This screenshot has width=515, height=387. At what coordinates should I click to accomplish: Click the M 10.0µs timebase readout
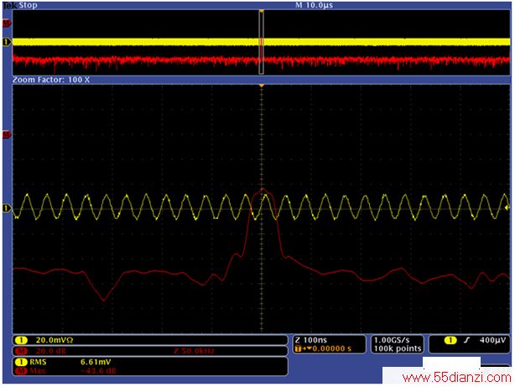pyautogui.click(x=314, y=5)
